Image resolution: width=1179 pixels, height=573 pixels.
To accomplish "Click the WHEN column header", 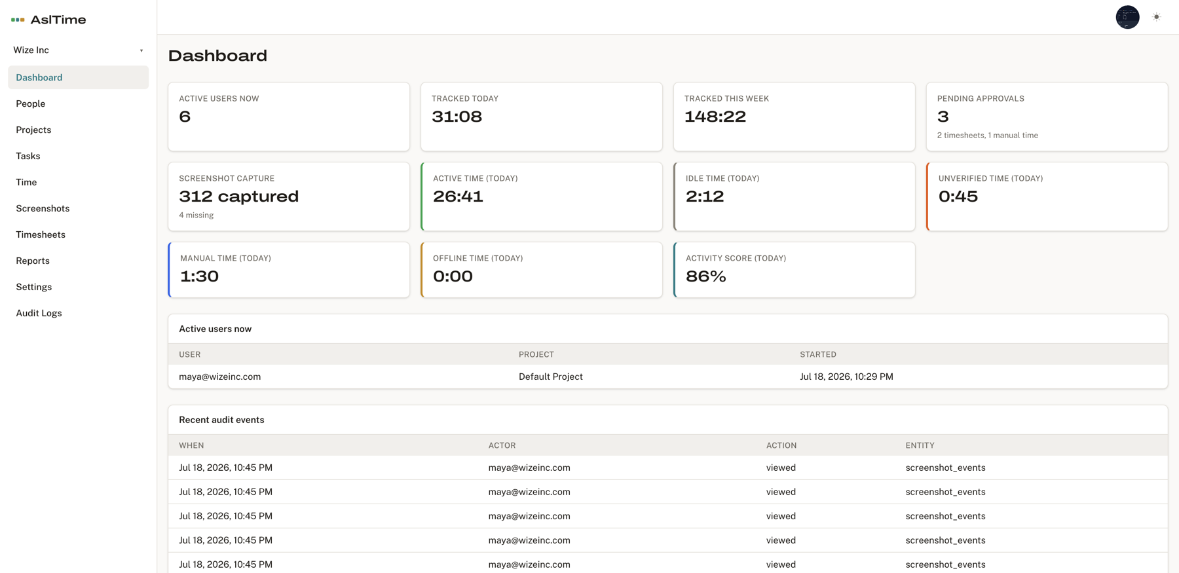I will [x=191, y=445].
